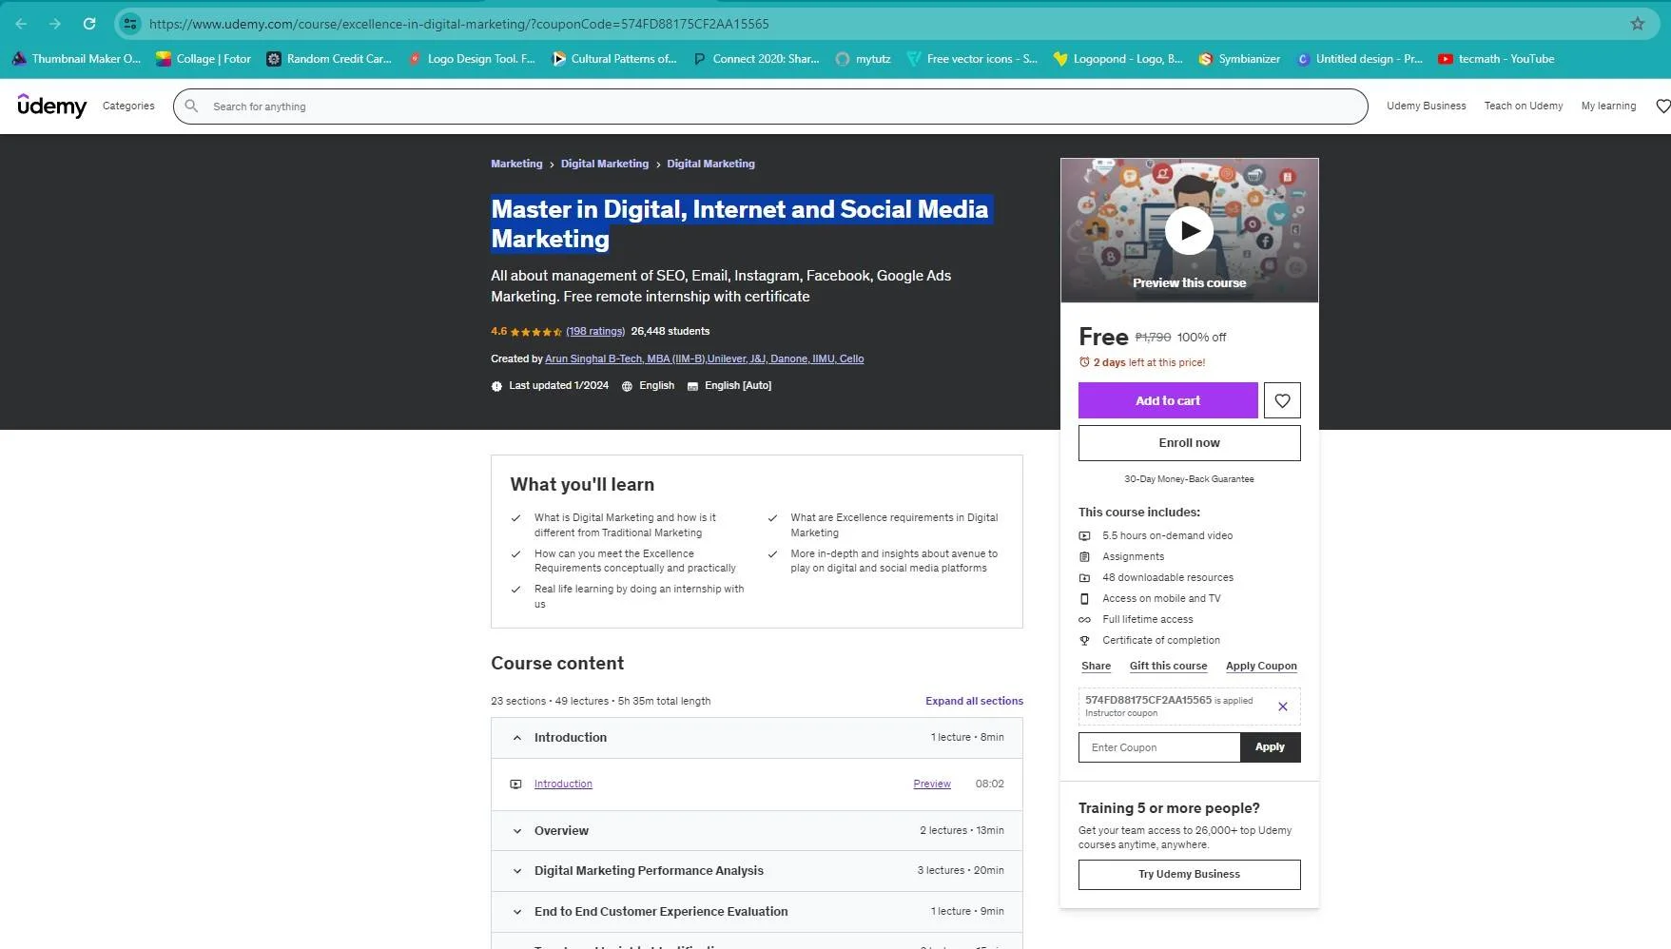Go back with the browser back arrow
This screenshot has width=1671, height=949.
coord(21,24)
